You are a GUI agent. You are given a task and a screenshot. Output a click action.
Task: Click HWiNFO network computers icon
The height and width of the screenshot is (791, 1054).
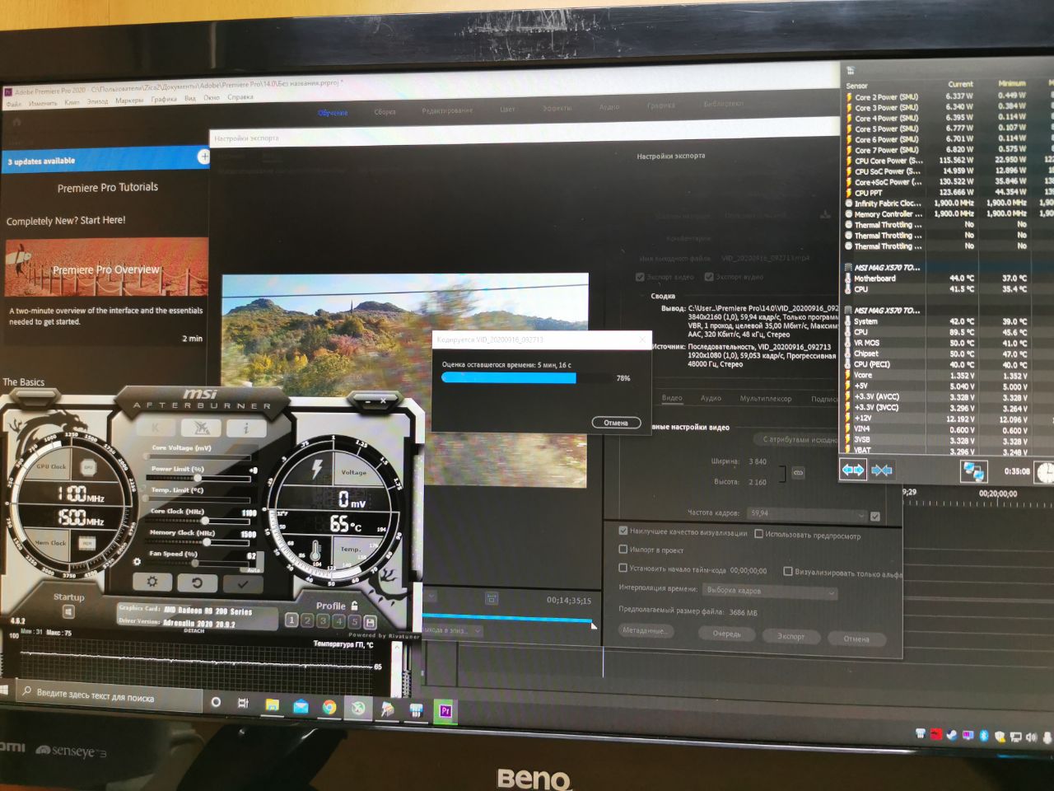pos(973,471)
